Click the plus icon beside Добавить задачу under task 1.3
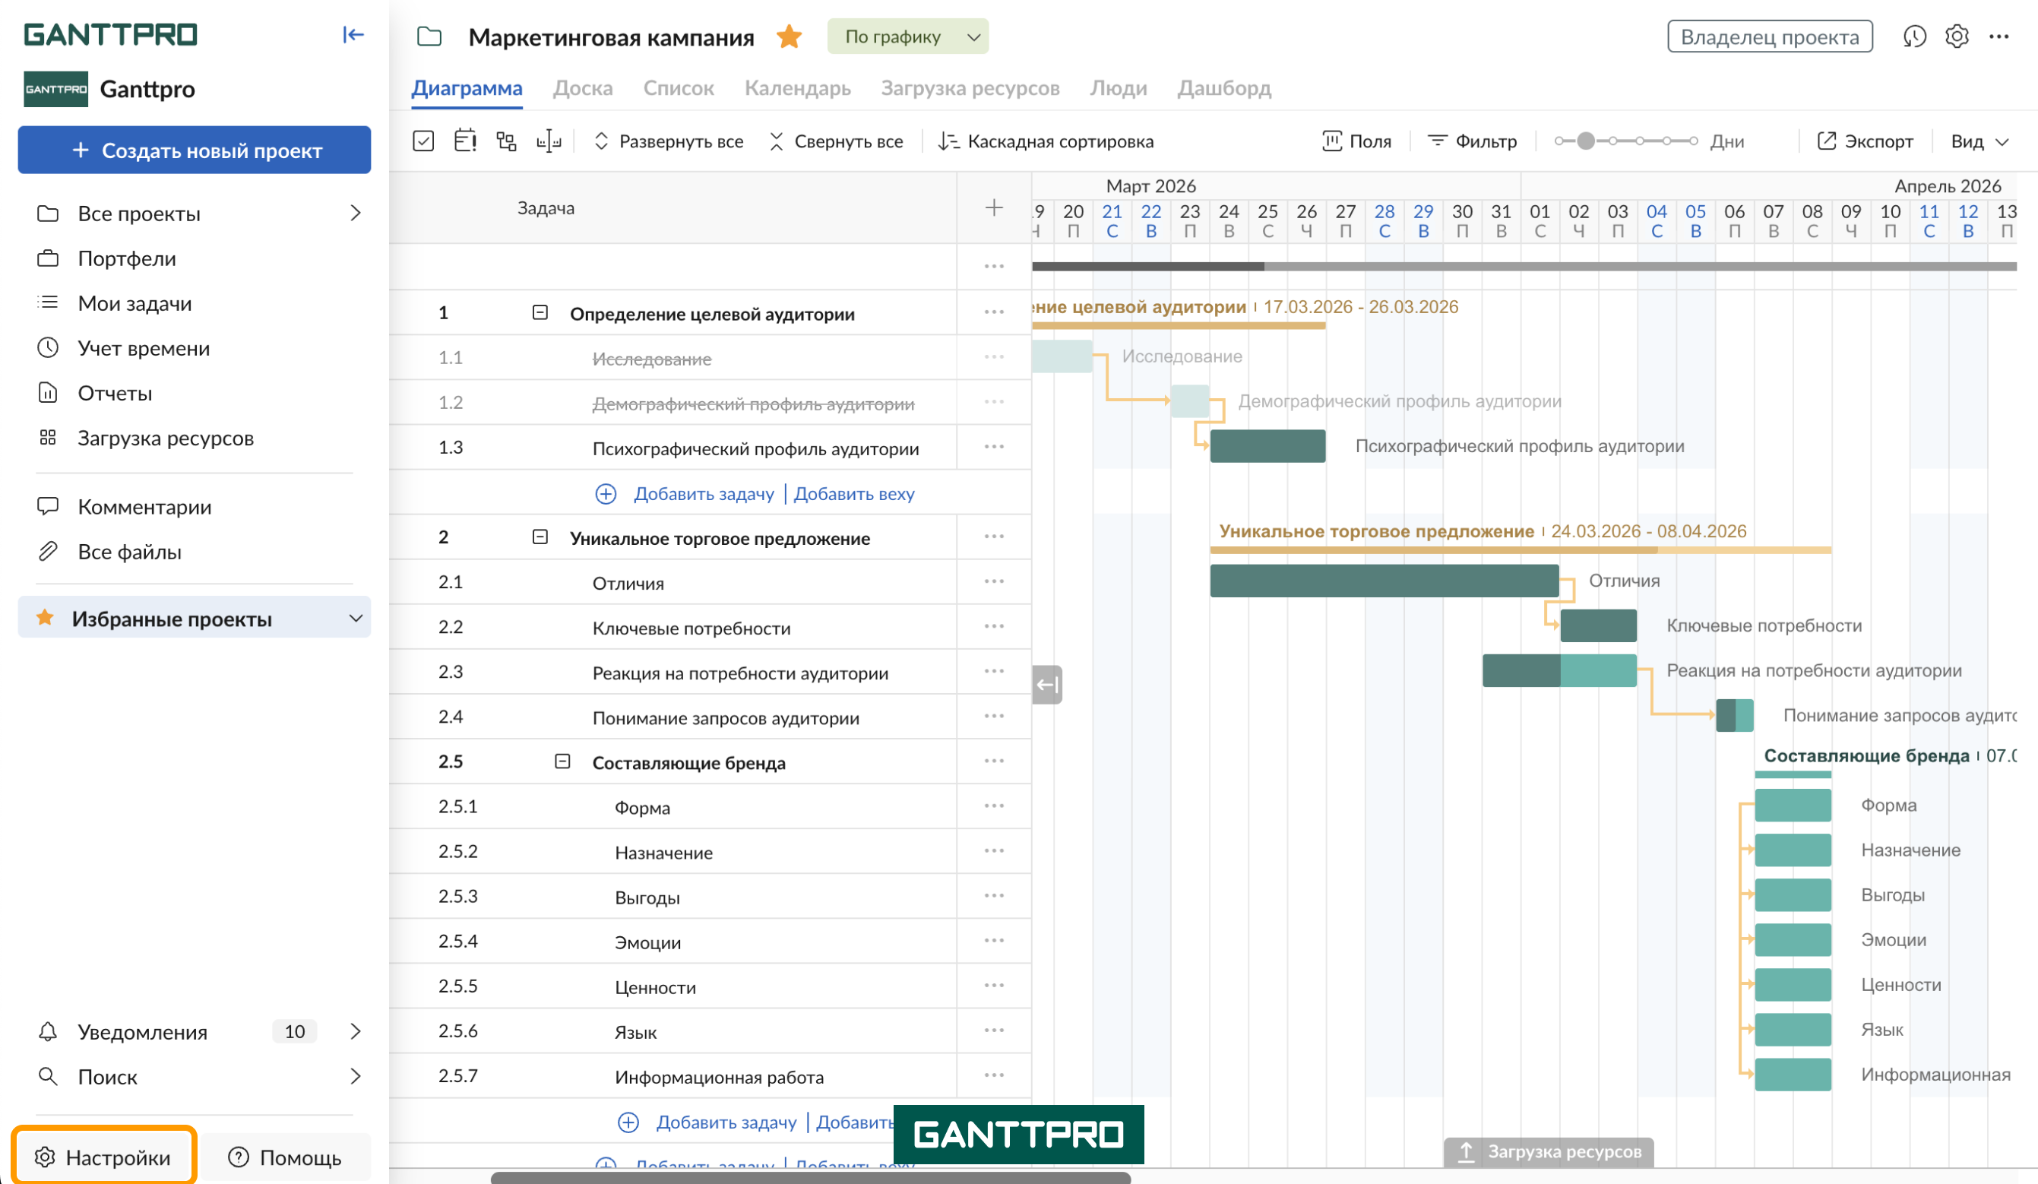The image size is (2038, 1184). [x=606, y=493]
